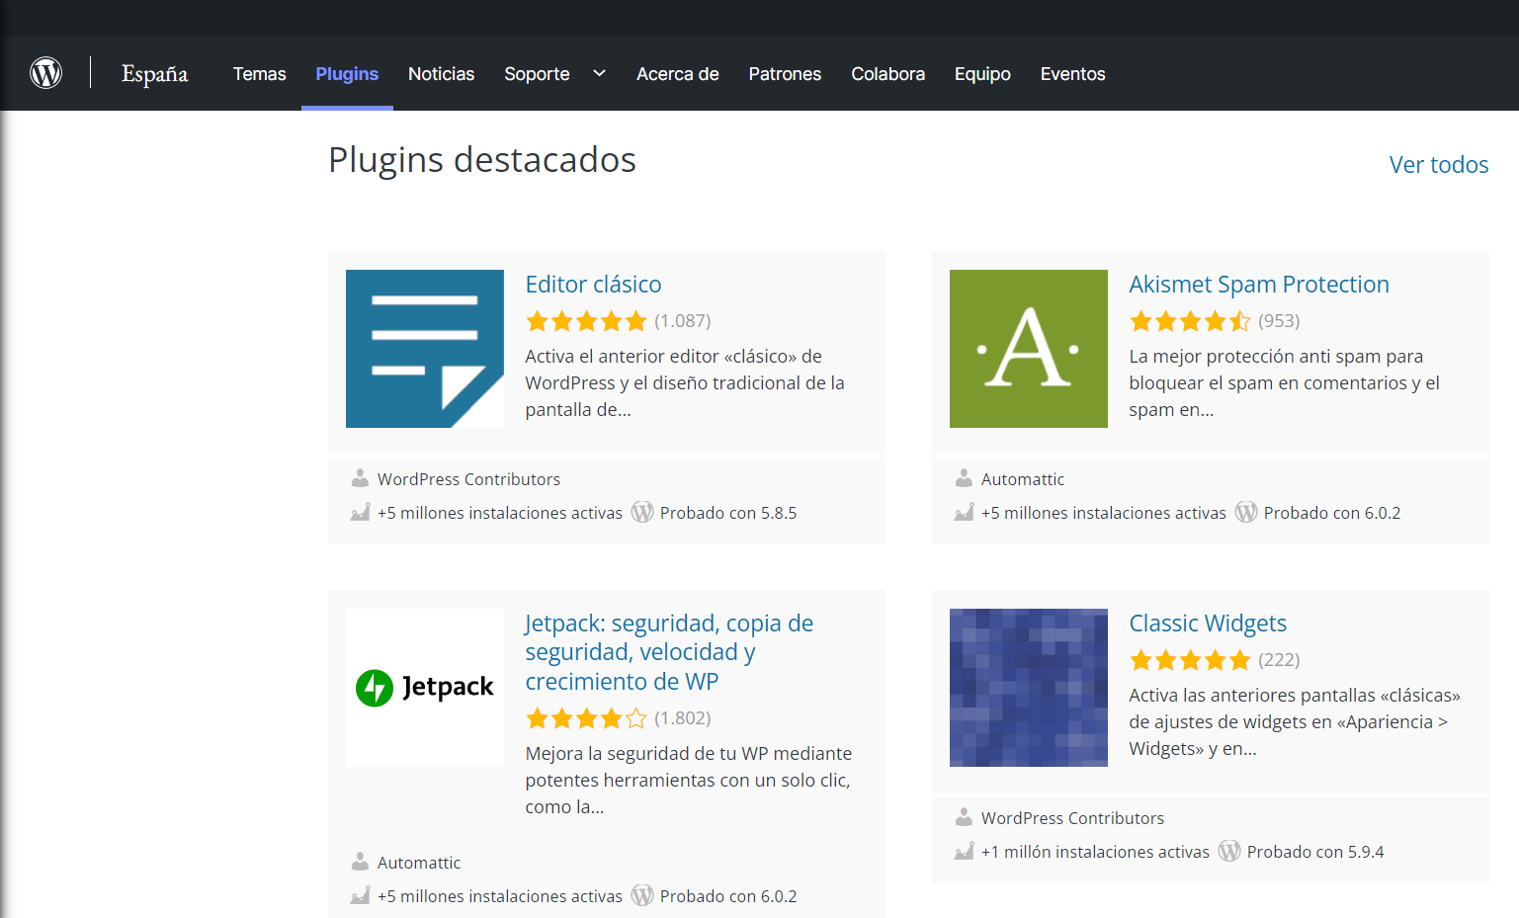The image size is (1519, 918).
Task: Click installs chart icon beside +1 millón
Action: [964, 851]
